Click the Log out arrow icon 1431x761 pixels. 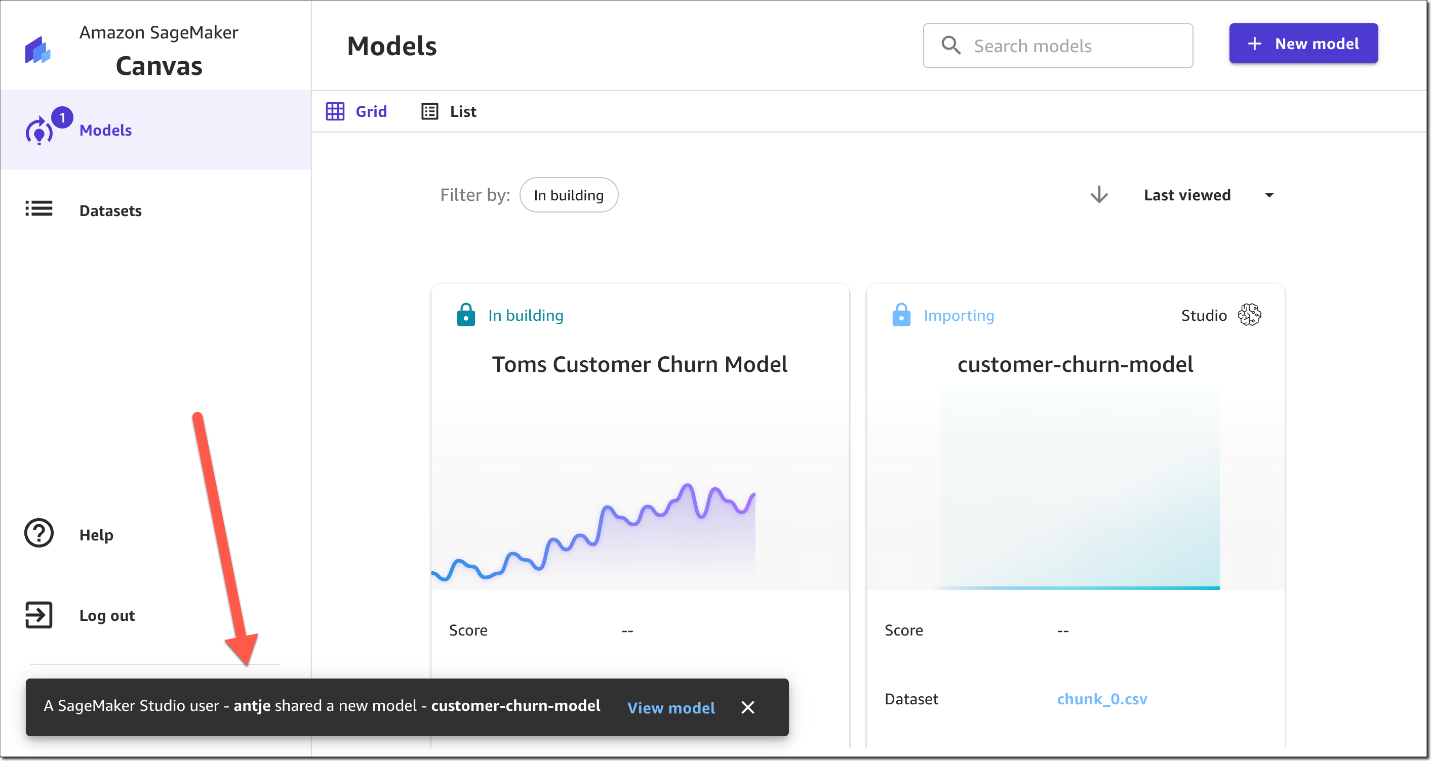tap(39, 615)
